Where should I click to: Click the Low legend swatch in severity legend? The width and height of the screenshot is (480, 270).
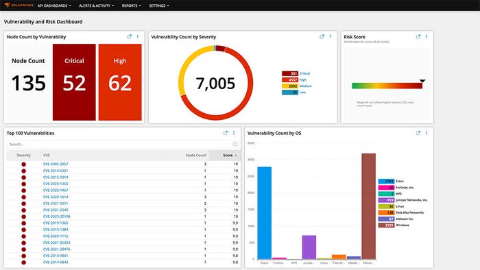pyautogui.click(x=290, y=93)
